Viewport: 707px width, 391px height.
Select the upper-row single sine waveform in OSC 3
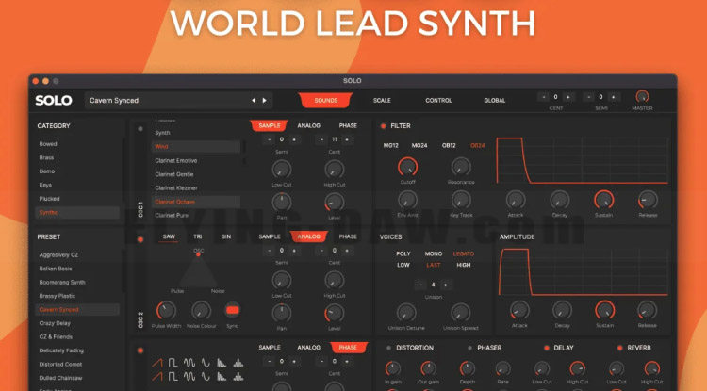coord(206,363)
